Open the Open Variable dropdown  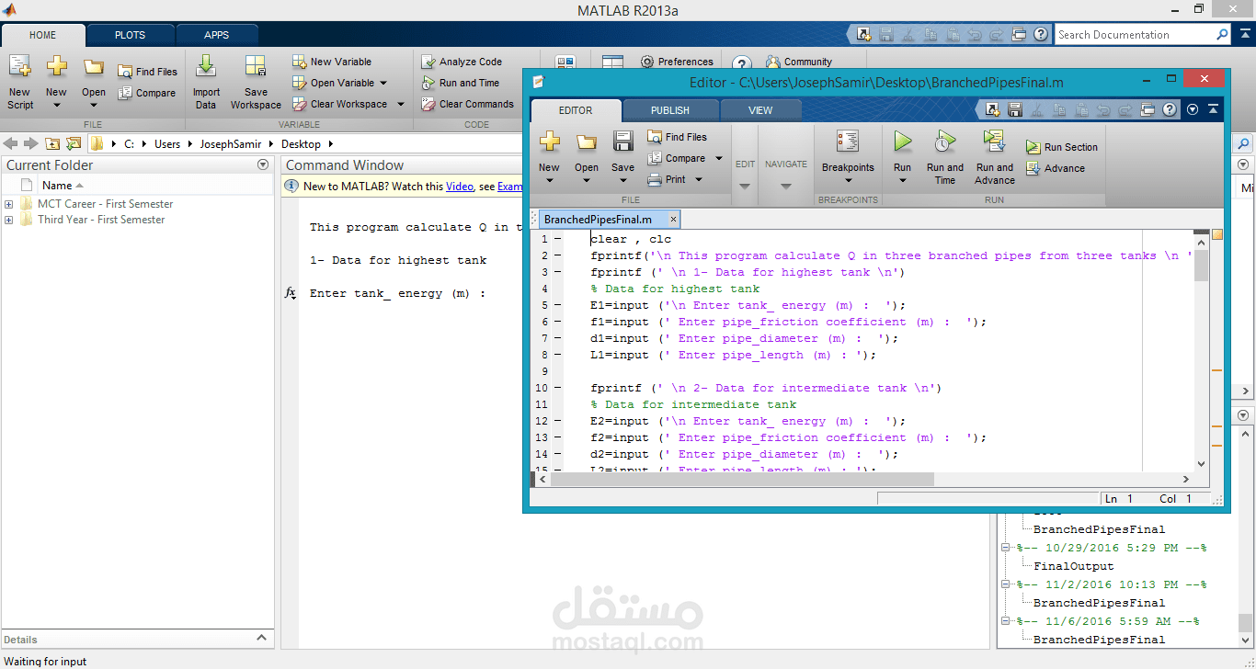[x=383, y=83]
